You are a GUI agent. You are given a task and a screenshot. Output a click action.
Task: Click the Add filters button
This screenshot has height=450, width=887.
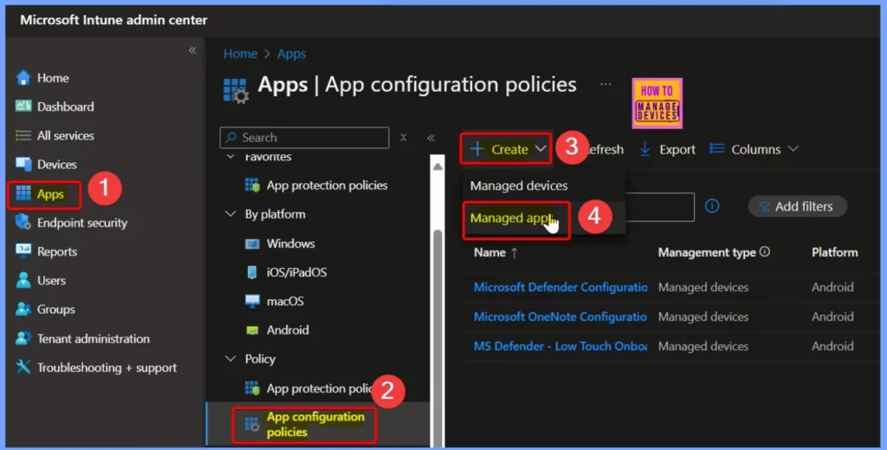point(797,206)
